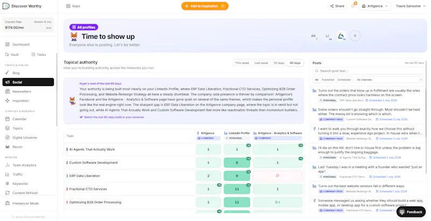Open the Apps grid icon
Viewport: 431px width, 221px height.
pos(68,6)
